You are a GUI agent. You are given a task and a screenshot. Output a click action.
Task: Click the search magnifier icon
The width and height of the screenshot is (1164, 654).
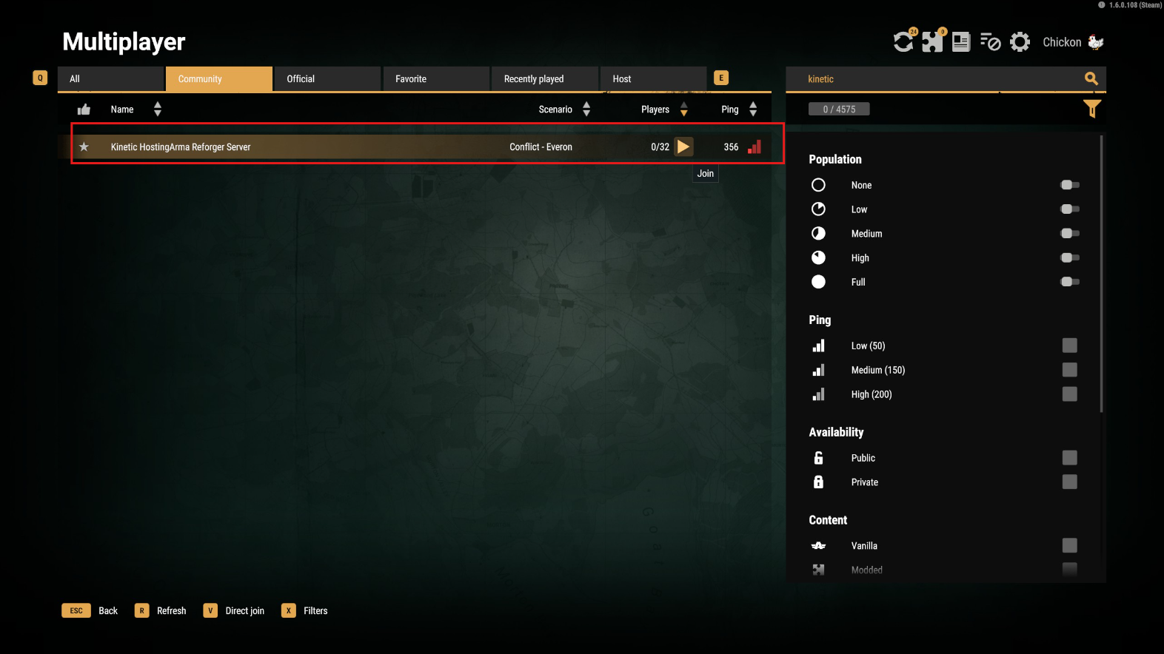coord(1091,78)
